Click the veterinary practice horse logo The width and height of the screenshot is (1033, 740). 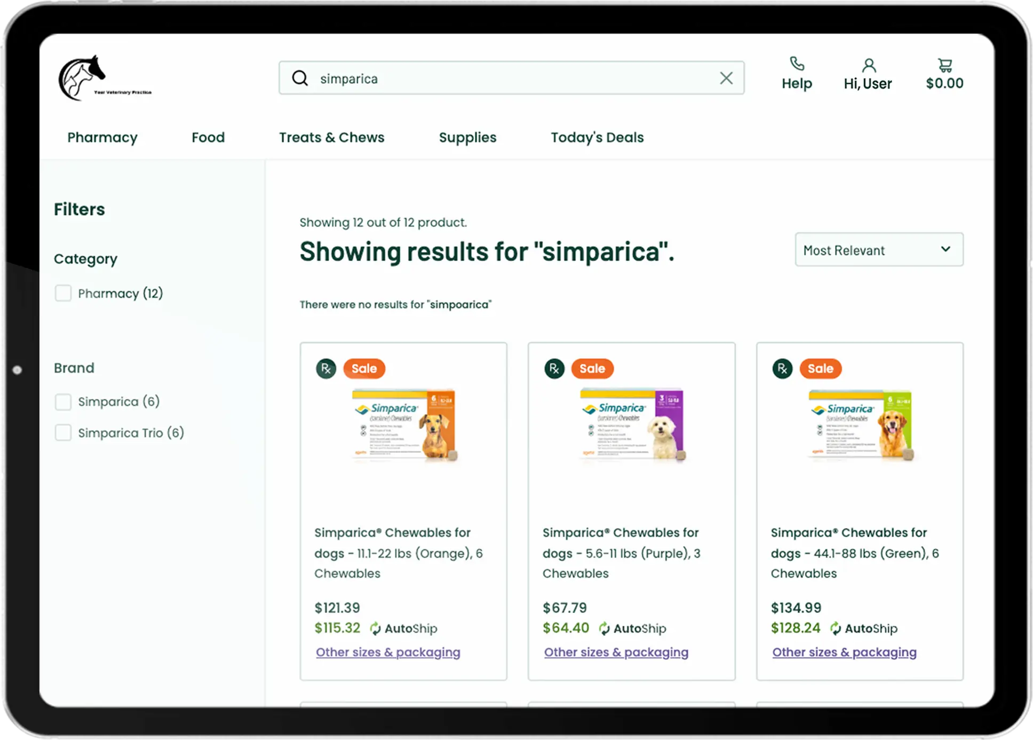pyautogui.click(x=105, y=78)
